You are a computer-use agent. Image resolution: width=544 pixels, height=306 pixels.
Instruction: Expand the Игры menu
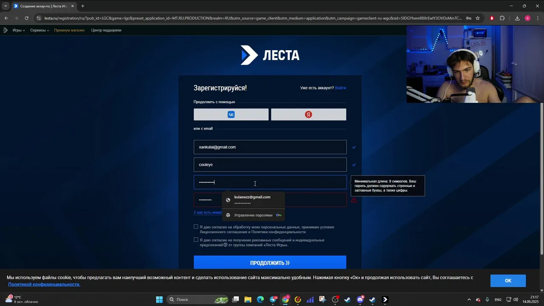pos(19,30)
